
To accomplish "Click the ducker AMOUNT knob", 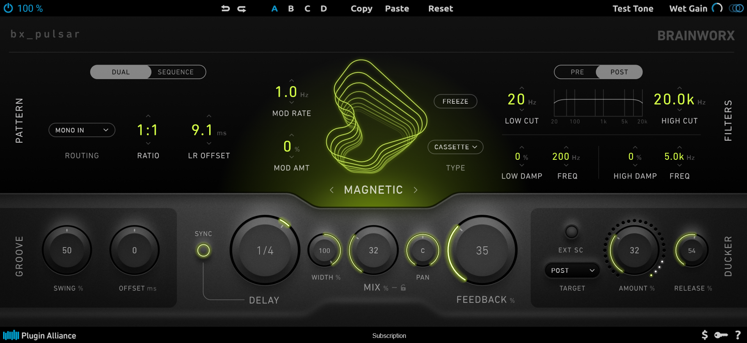I will tap(635, 250).
